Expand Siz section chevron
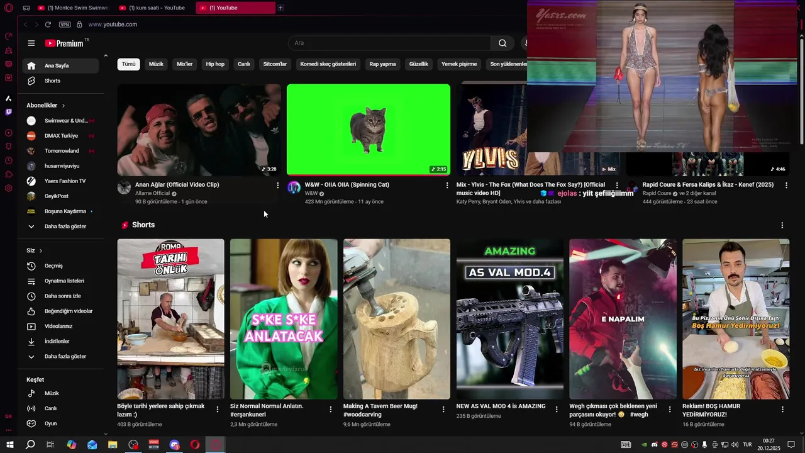 tap(41, 250)
